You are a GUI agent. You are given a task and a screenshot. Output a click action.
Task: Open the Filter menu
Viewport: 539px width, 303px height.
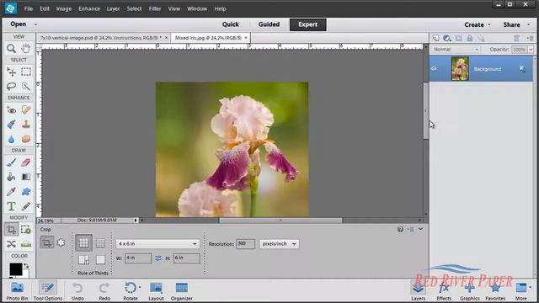155,8
